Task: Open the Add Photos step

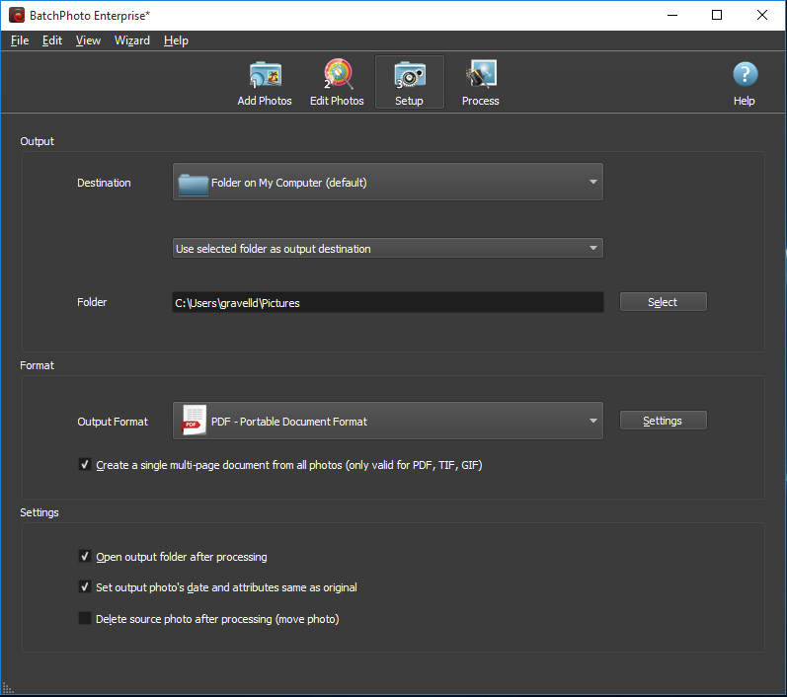Action: [x=265, y=83]
